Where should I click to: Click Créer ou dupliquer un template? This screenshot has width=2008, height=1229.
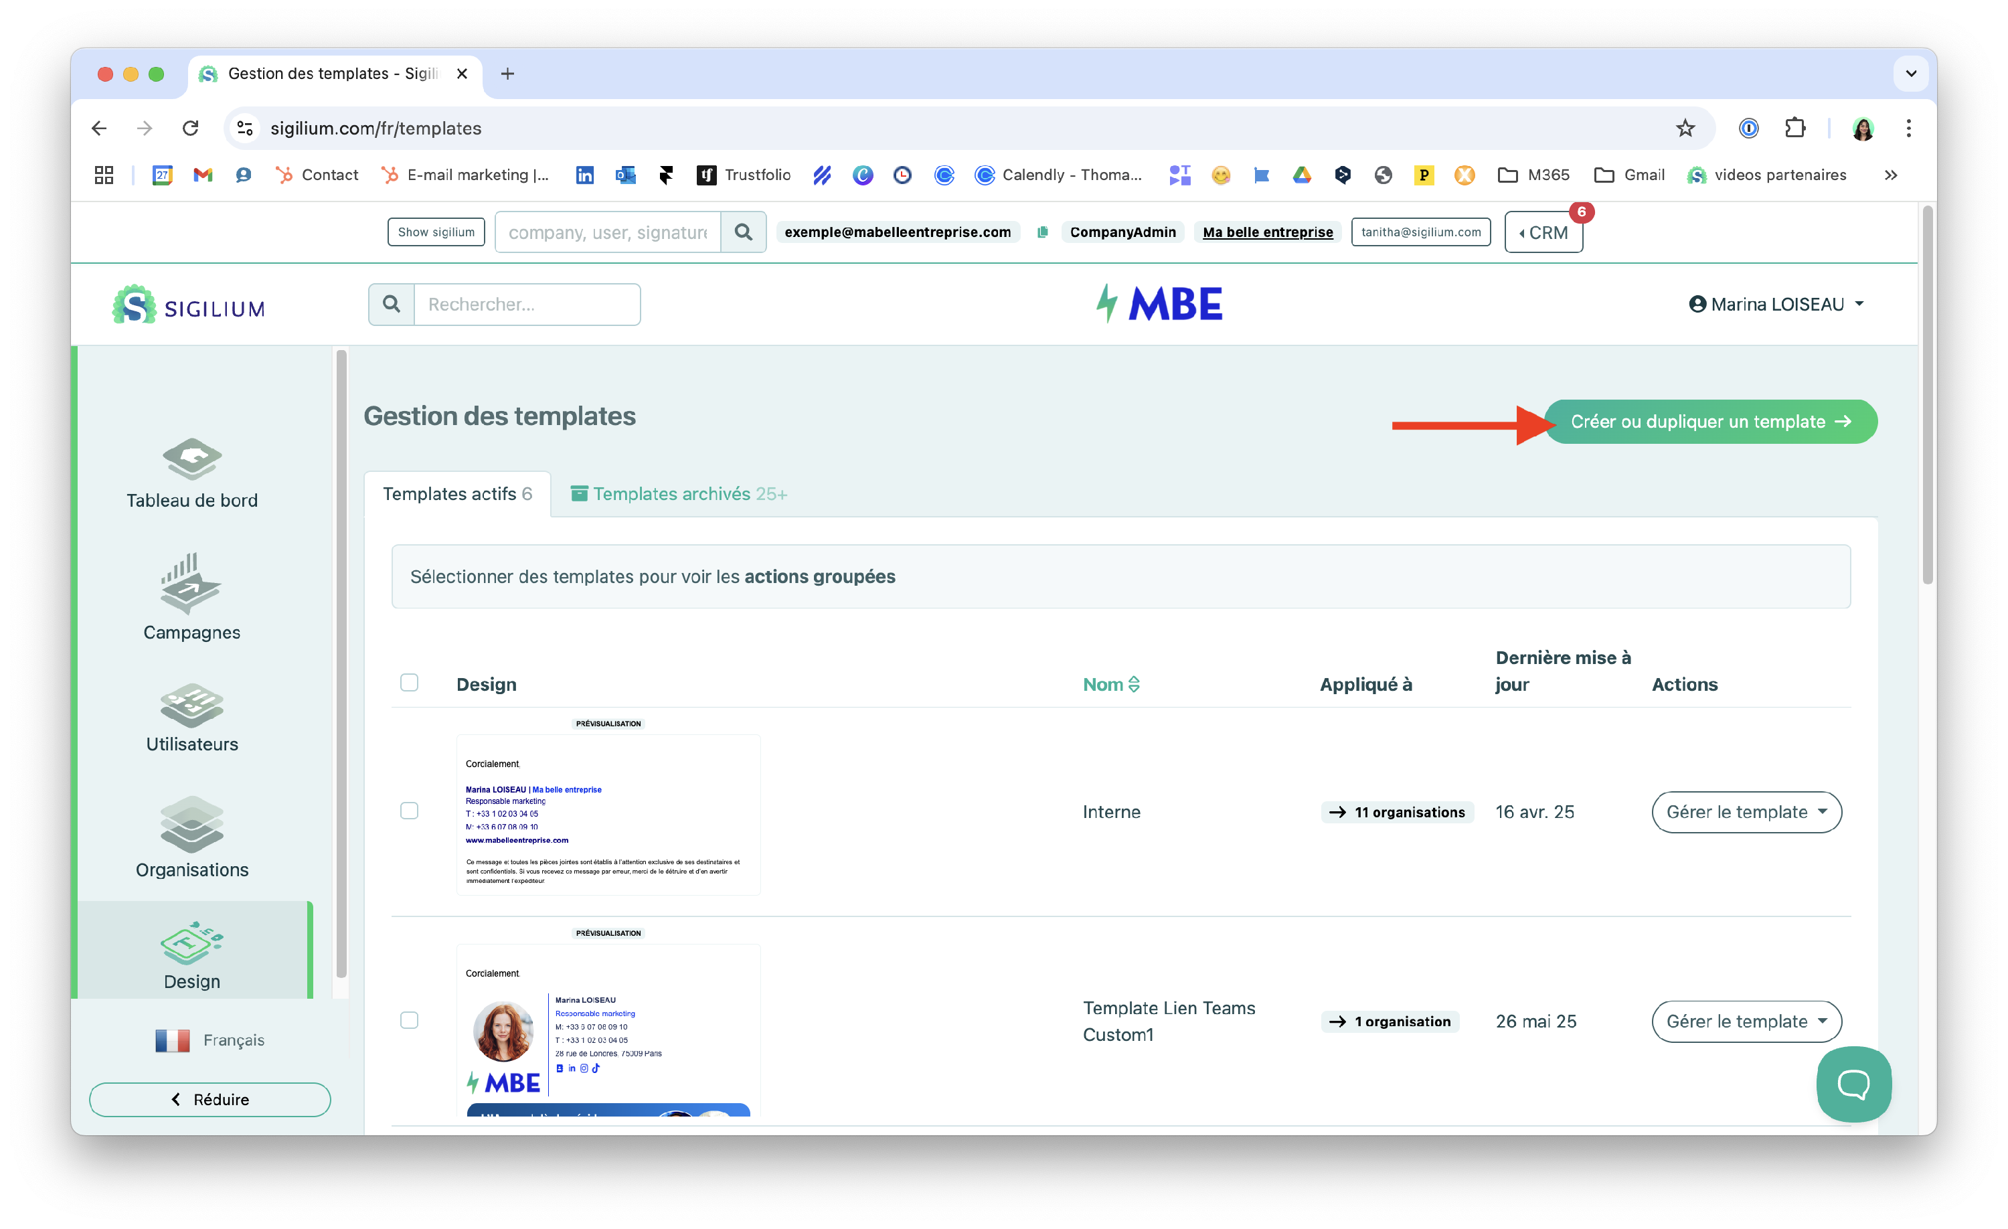(x=1711, y=421)
